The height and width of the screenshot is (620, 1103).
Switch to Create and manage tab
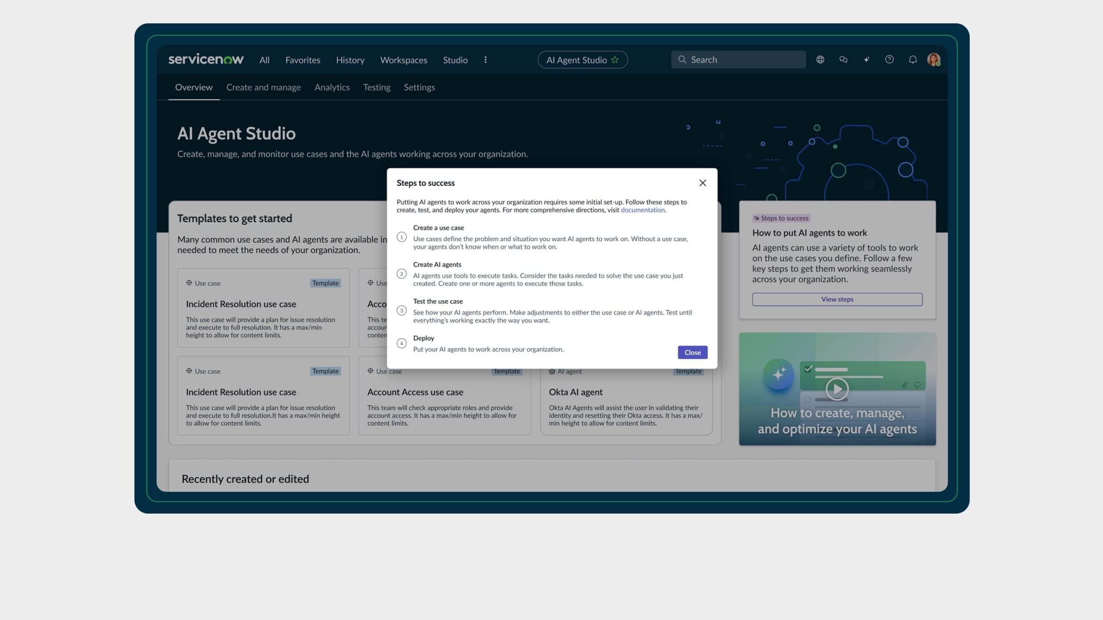(x=264, y=87)
